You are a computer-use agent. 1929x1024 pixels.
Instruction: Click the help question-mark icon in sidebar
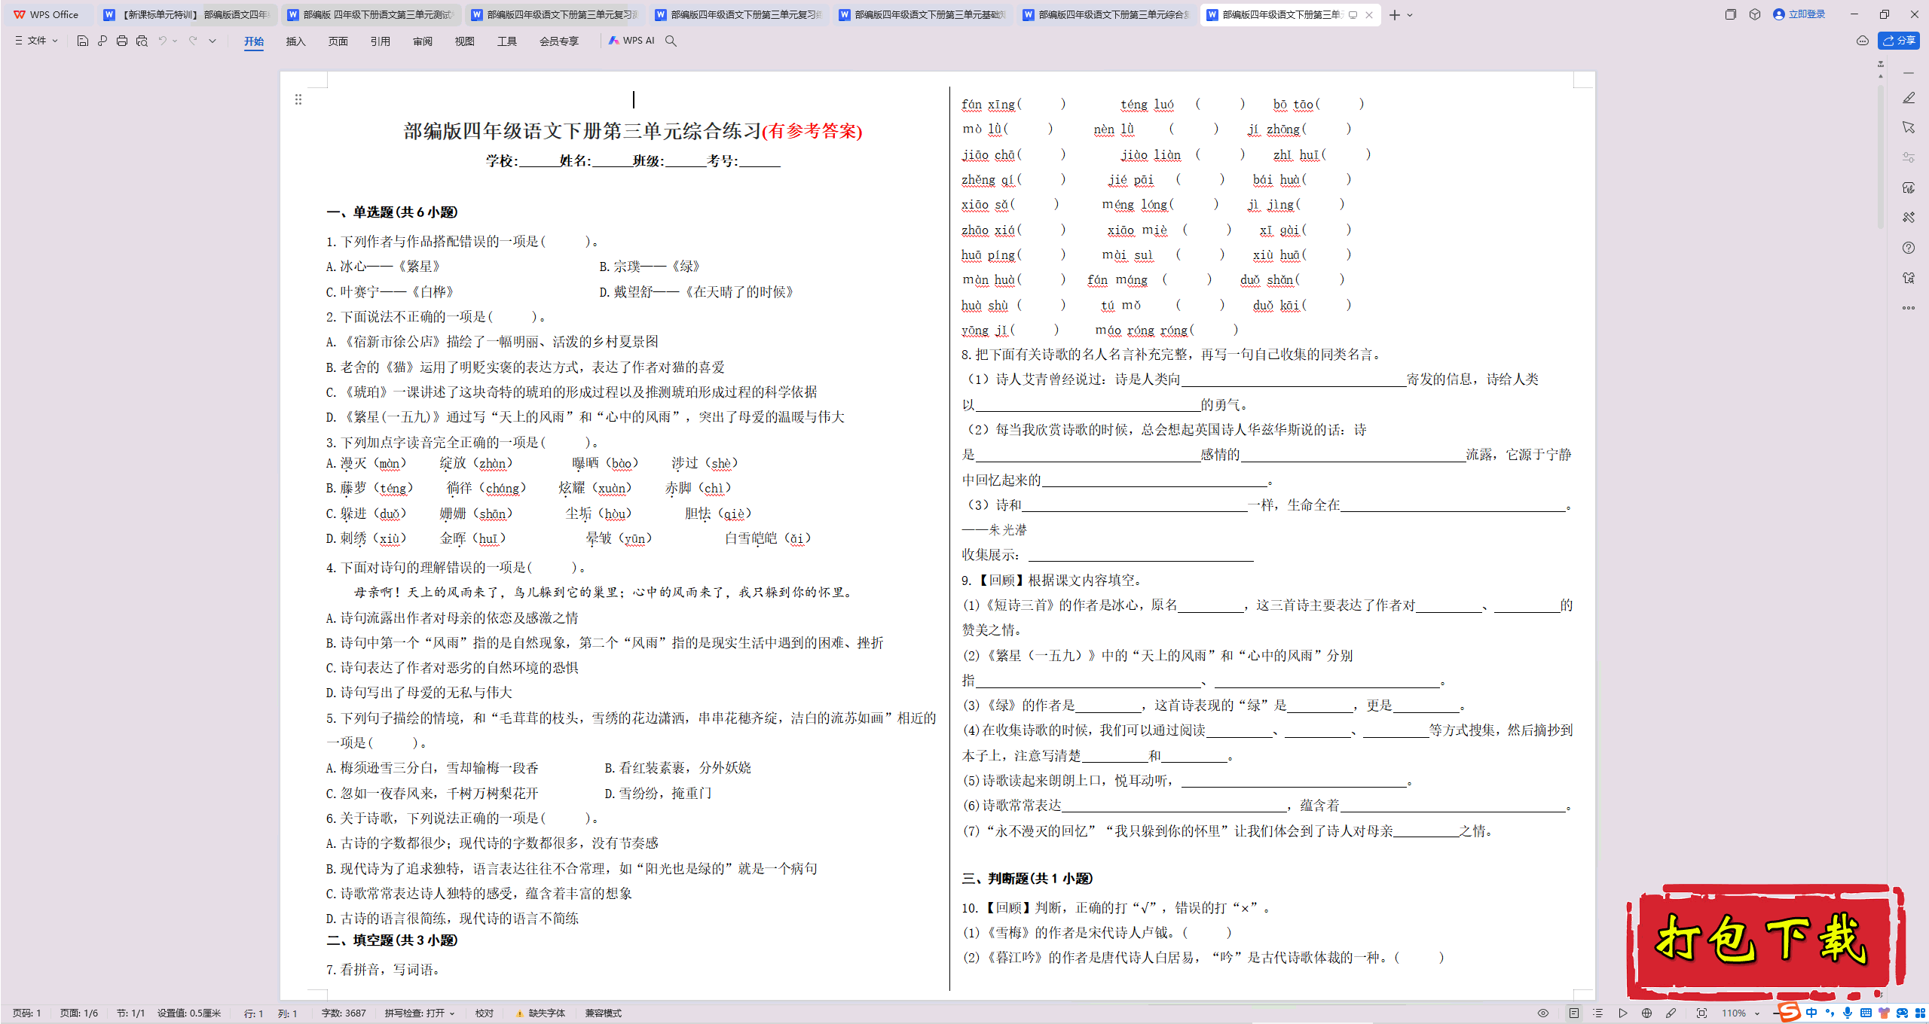coord(1909,248)
